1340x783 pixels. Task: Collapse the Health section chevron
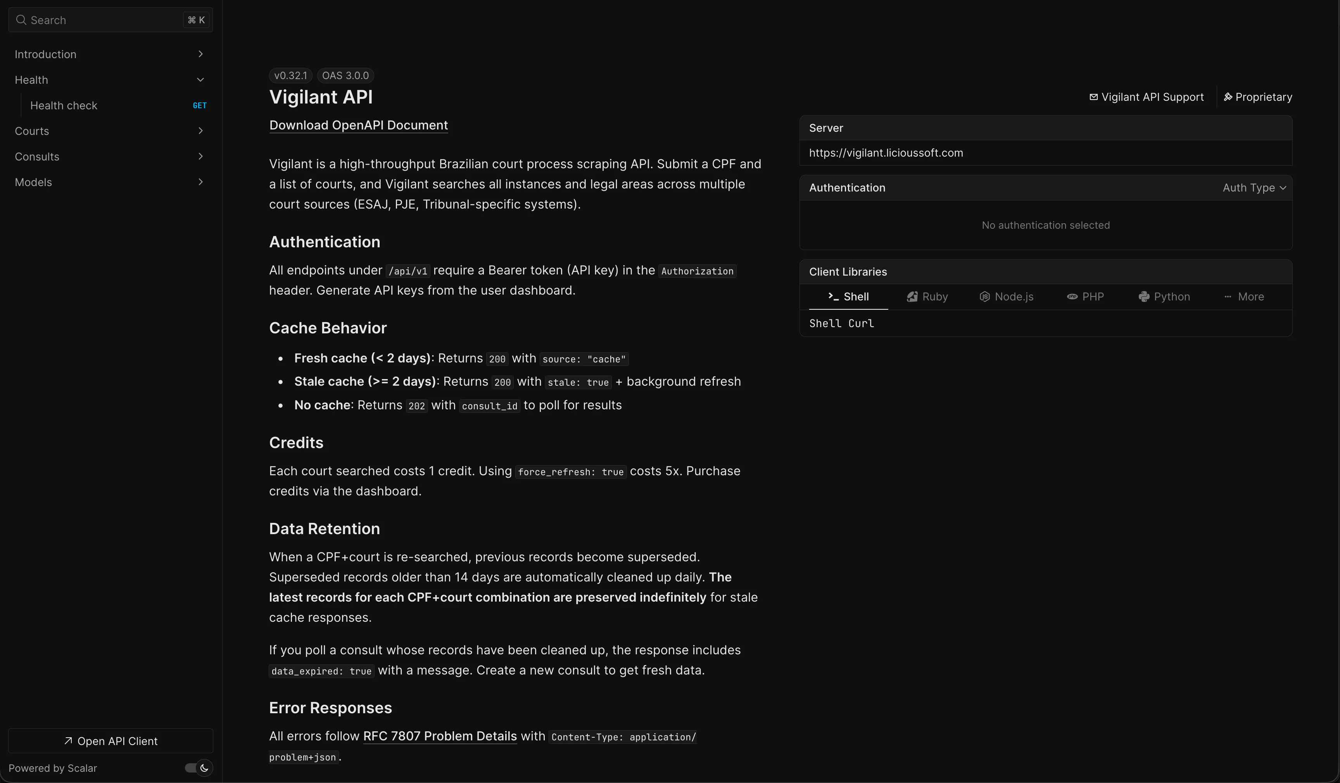(200, 80)
